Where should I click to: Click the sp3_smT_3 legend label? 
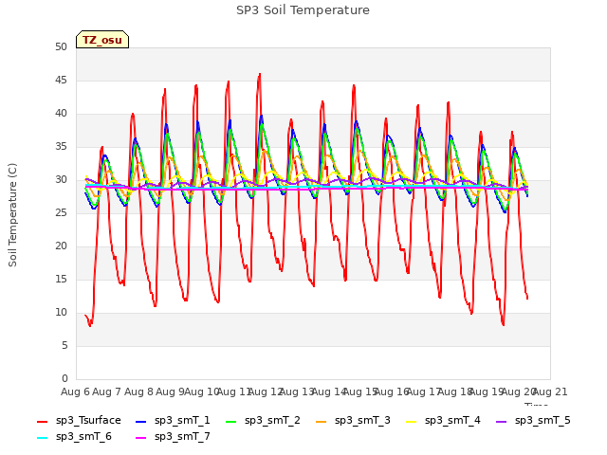tap(362, 420)
